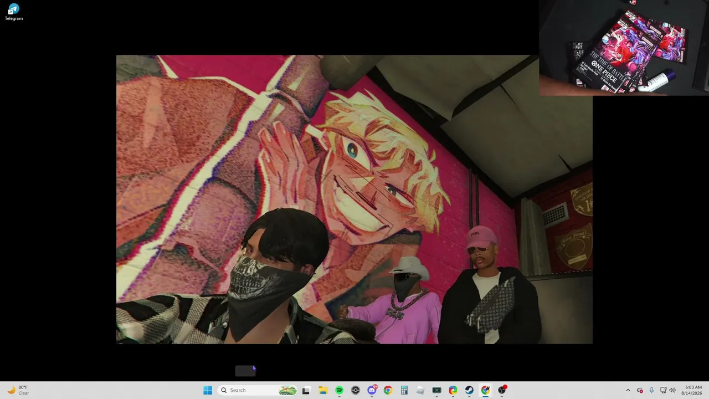Screen dimensions: 709x399
Task: Show hidden system tray icons
Action: [x=628, y=390]
